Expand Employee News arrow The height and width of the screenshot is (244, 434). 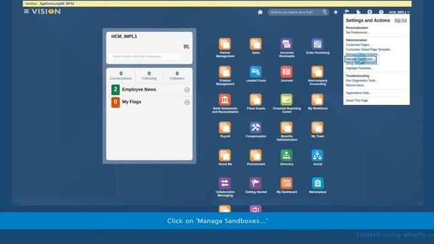point(187,90)
